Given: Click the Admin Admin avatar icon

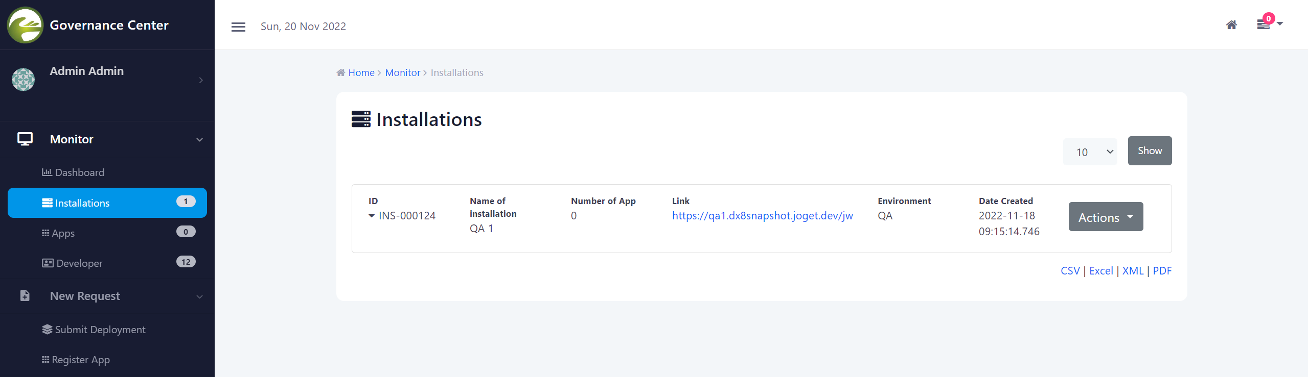Looking at the screenshot, I should click(x=24, y=80).
